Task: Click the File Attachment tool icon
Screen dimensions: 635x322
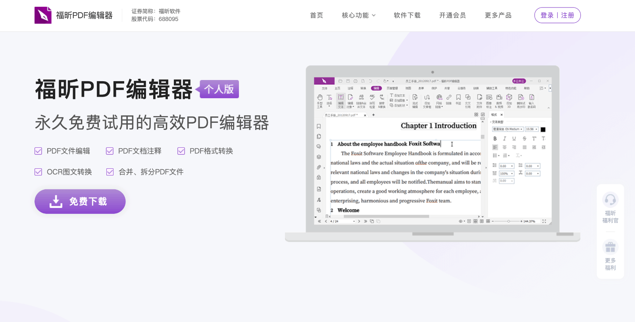Action: point(479,97)
